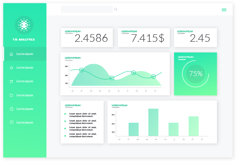237x162 pixels.
Task: Click LOREM IPSUM heading of bar chart card
Action: 120,105
